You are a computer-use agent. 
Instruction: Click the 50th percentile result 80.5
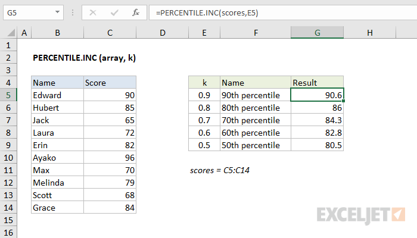[x=317, y=145]
